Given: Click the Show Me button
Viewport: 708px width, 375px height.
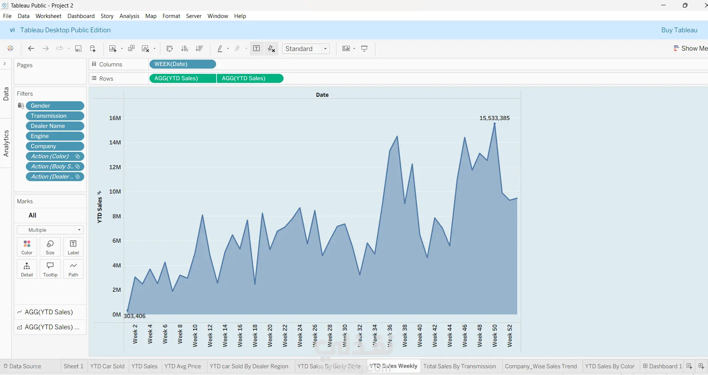Looking at the screenshot, I should [x=690, y=48].
